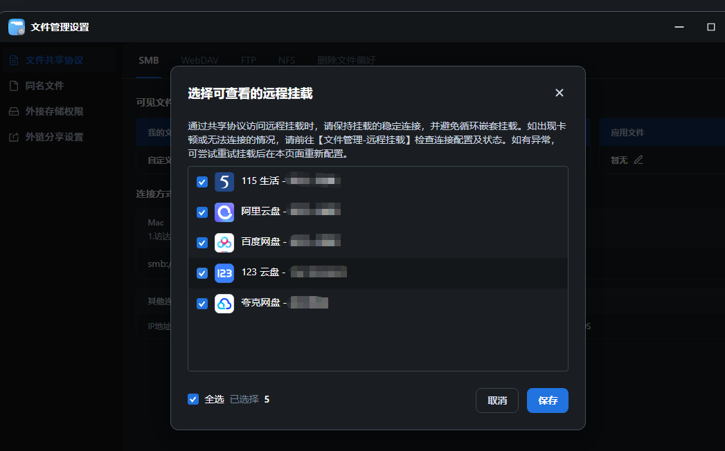The height and width of the screenshot is (451, 725).
Task: Uncheck the 夸克网盘 mount checkbox
Action: click(x=202, y=304)
